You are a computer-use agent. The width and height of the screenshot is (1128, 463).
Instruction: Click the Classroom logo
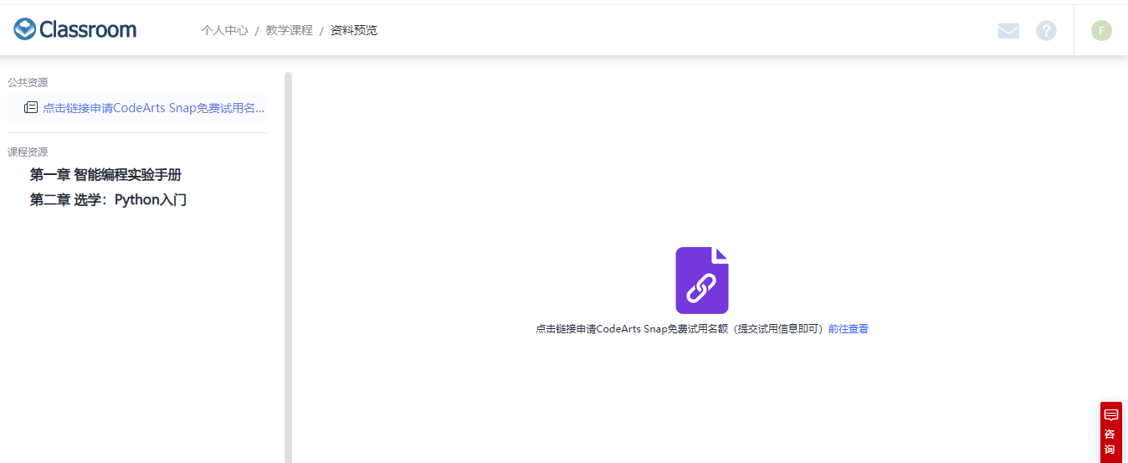75,30
